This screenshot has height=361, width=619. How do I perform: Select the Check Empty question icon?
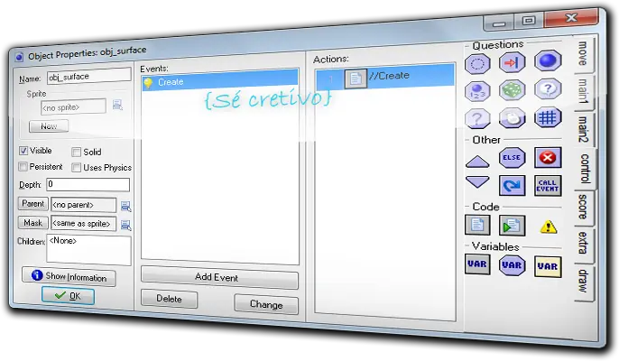477,64
